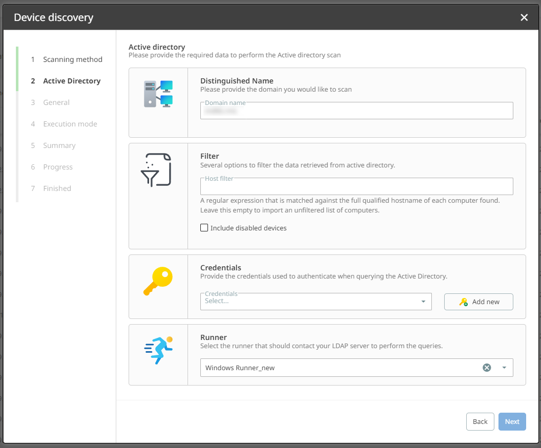Select the Active Directory step
Viewport: 541px width, 448px height.
coord(72,81)
